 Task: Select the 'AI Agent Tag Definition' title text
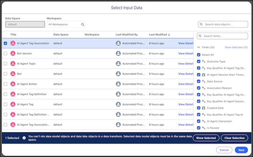tap(32, 94)
